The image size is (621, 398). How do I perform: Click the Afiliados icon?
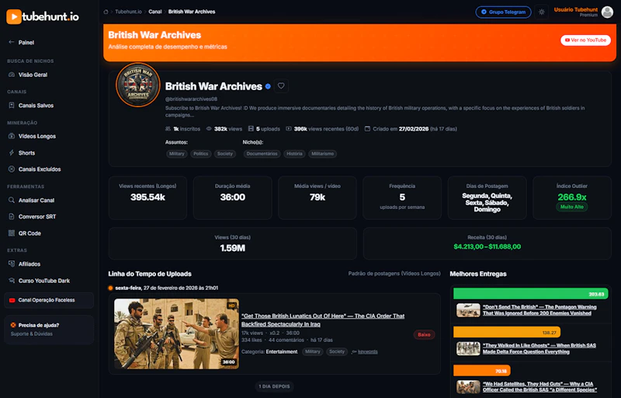pos(12,264)
